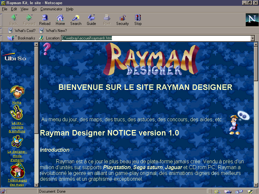Click the navigation toolbar collapse grip

(x=1, y=20)
